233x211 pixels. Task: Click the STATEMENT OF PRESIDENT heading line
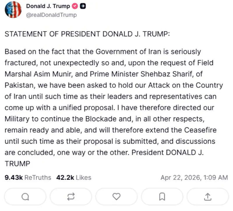point(87,34)
